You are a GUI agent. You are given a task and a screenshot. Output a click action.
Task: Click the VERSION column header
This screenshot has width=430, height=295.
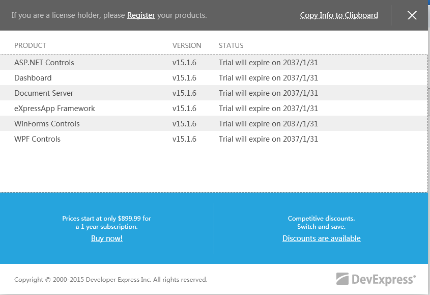pyautogui.click(x=187, y=45)
